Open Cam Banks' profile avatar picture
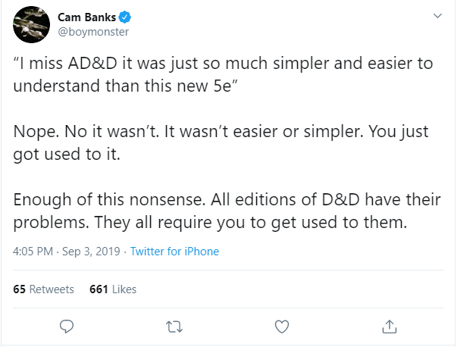The width and height of the screenshot is (457, 347). click(33, 25)
